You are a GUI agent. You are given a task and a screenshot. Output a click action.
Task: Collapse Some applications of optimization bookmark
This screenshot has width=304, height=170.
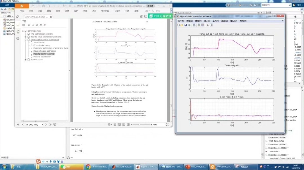tap(26, 40)
